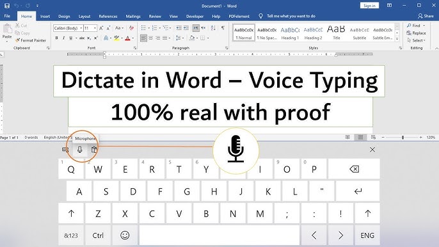439x247 pixels.
Task: Click the backspace key on touch keyboard
Action: [x=354, y=169]
